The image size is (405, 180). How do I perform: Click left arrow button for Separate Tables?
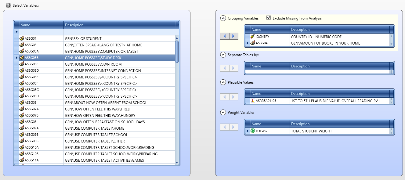[x=225, y=68]
